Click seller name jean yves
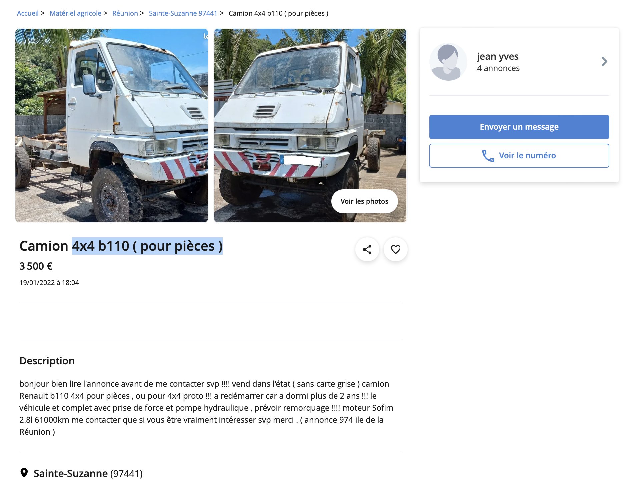This screenshot has width=631, height=490. click(498, 56)
